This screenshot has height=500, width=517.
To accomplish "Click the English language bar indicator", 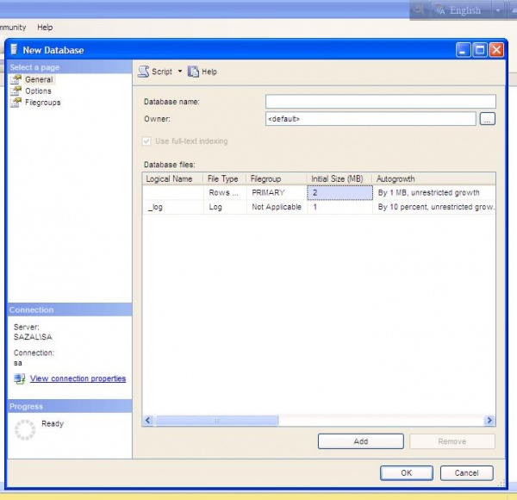I will coord(458,10).
